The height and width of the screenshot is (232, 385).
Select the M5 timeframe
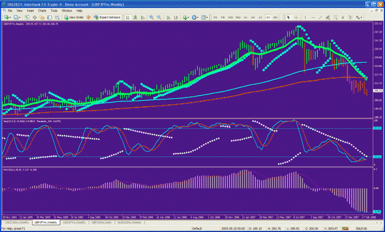(x=223, y=17)
